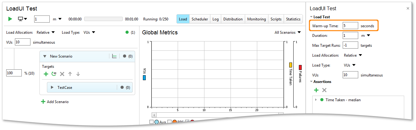The image size is (416, 130).
Task: Click the loop/think-time target icon in Targets
Action: click(x=54, y=74)
